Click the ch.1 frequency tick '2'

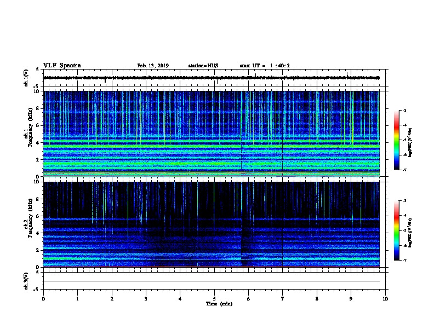[38, 160]
